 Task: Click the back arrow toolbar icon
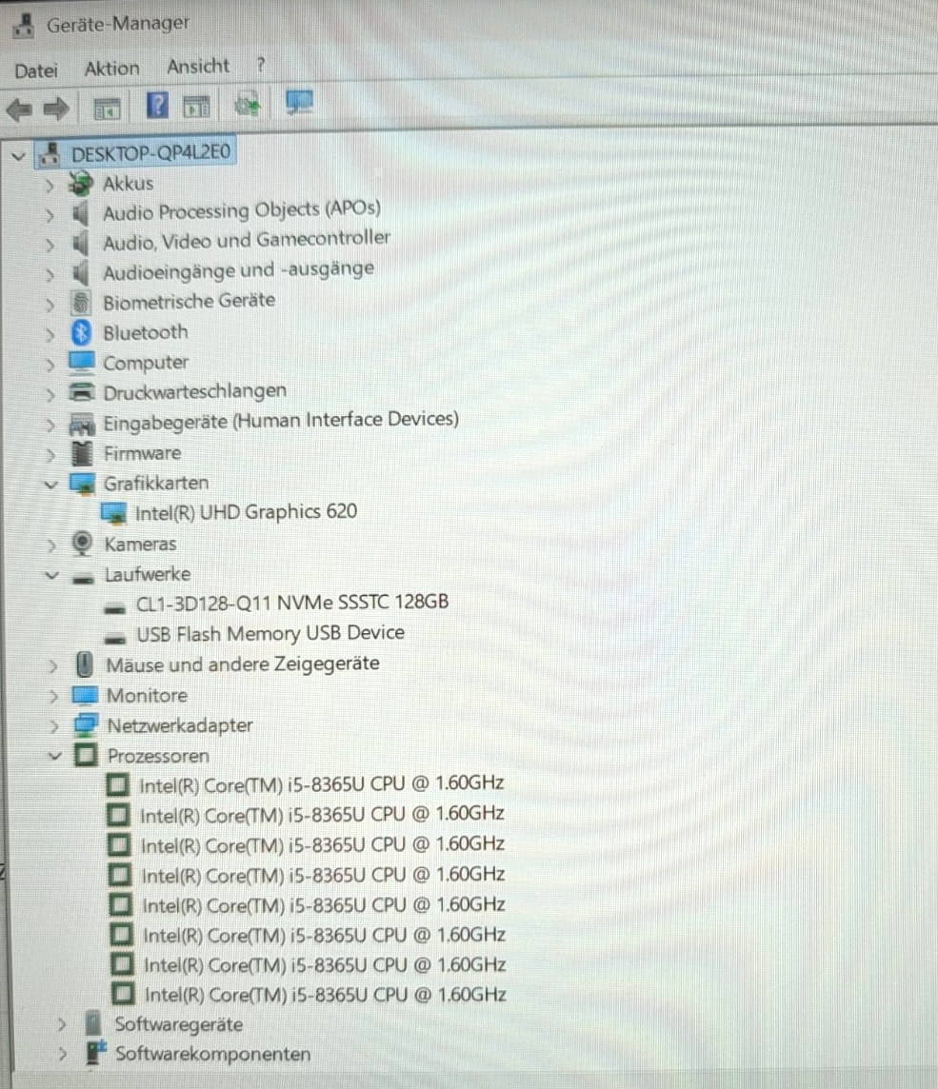pyautogui.click(x=19, y=109)
